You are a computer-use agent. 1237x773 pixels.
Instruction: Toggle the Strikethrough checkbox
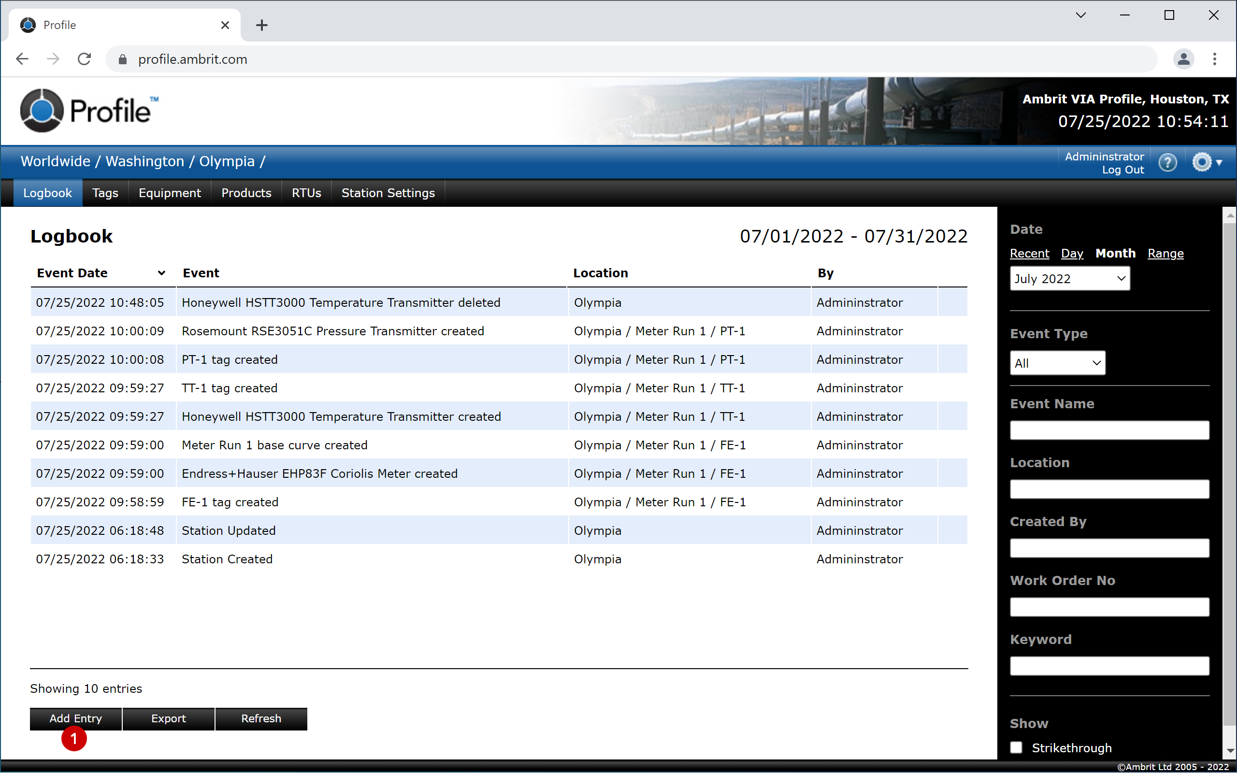(1016, 747)
